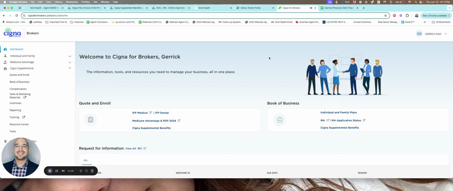
Task: Open Incentives in the sidebar
Action: point(16,103)
